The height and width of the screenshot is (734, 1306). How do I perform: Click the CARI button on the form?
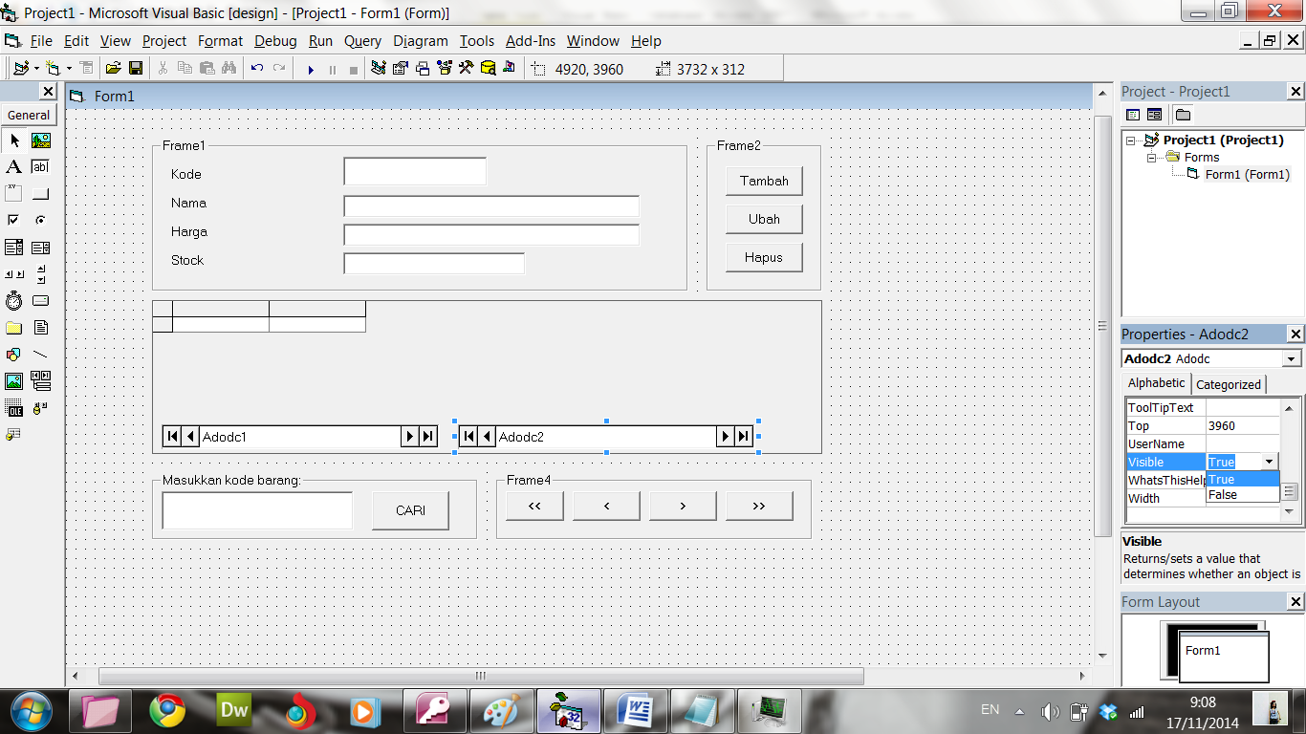(x=410, y=510)
